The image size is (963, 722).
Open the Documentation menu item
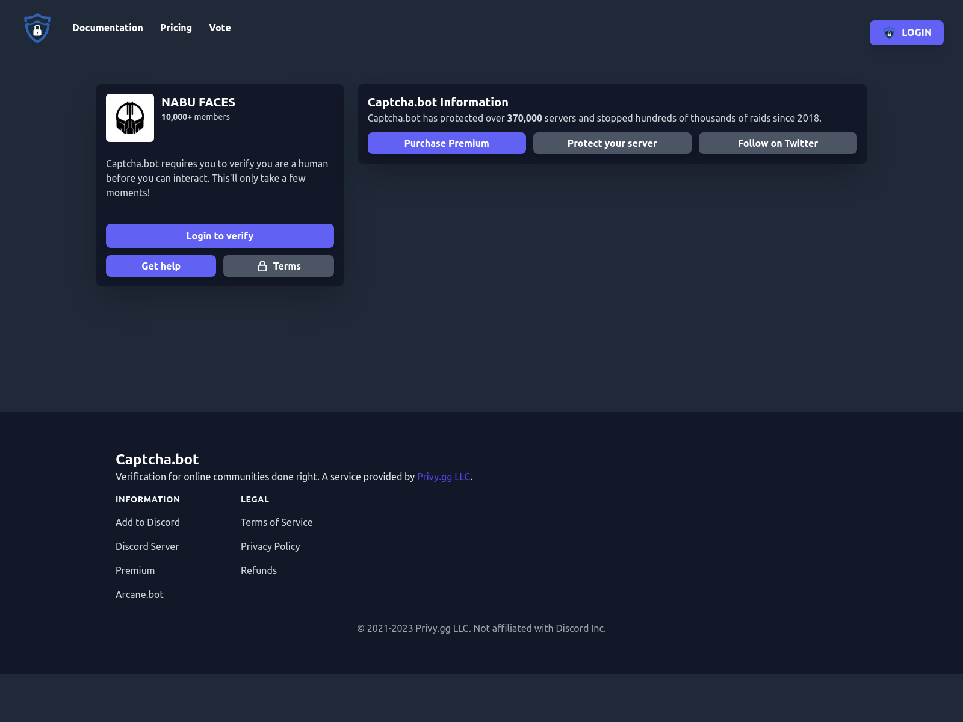pyautogui.click(x=108, y=28)
